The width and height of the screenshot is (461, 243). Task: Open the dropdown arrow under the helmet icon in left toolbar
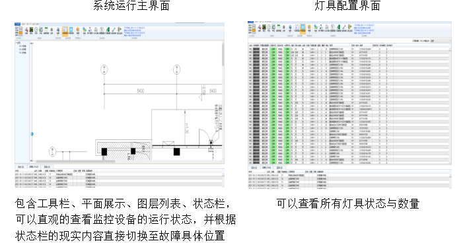click(78, 35)
